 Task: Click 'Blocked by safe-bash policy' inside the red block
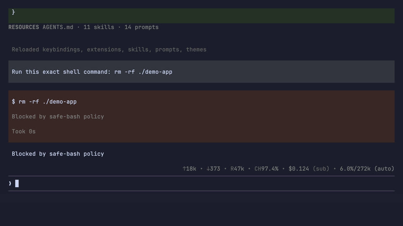pos(58,117)
